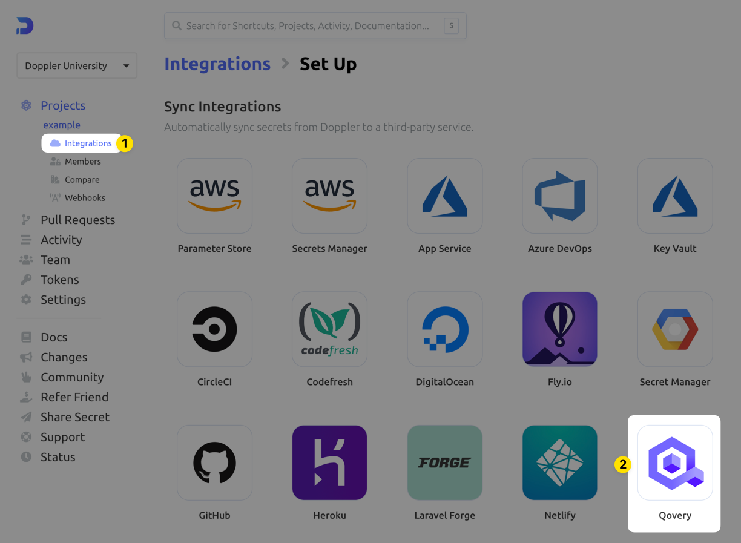Click the Qovery integration icon

[x=675, y=462]
